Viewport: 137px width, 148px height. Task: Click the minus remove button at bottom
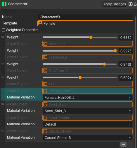tap(123, 145)
